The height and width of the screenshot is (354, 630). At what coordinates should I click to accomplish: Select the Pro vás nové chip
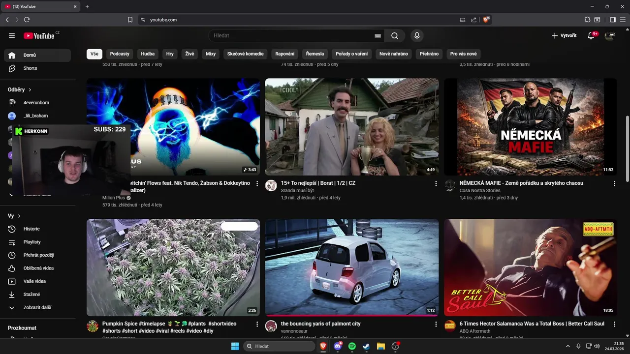(464, 54)
